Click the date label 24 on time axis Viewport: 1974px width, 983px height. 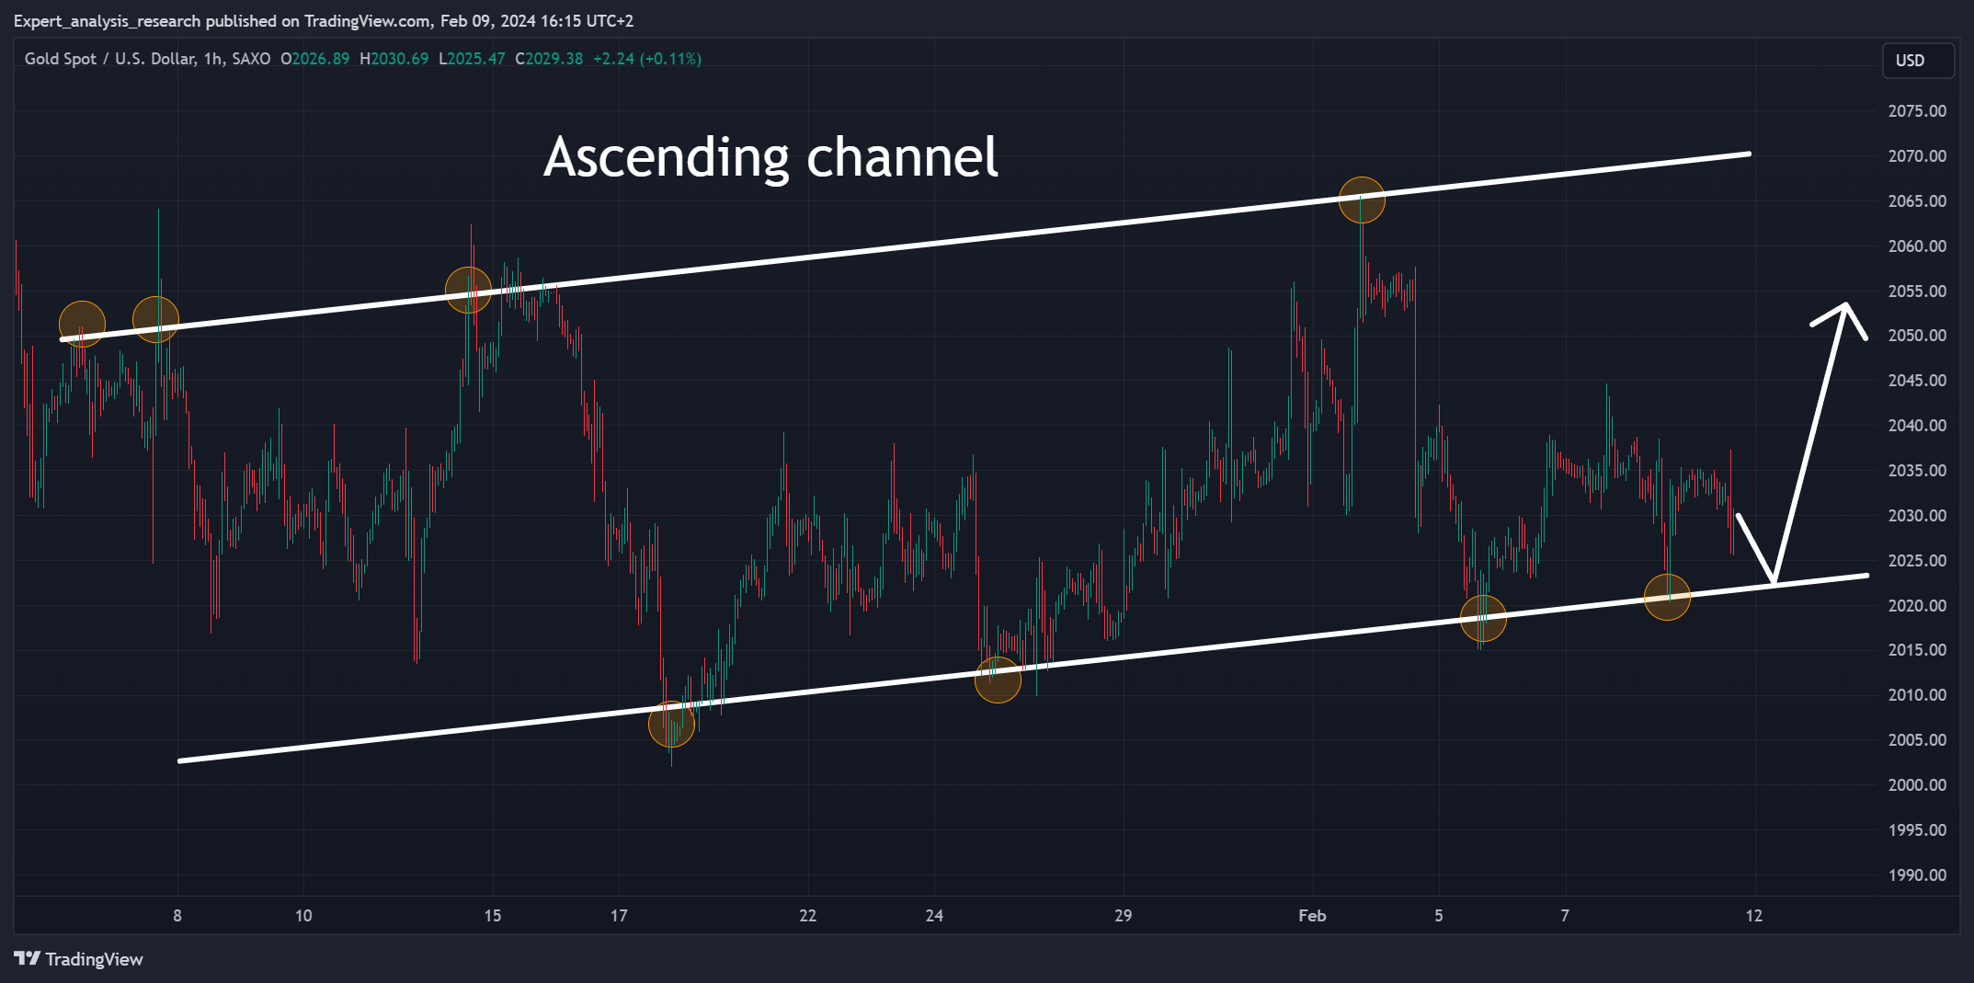[934, 916]
